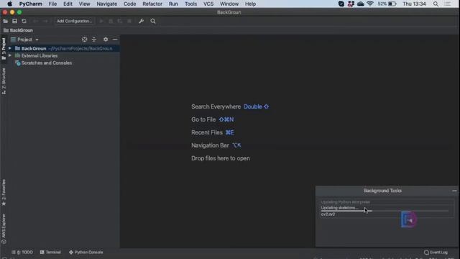460x259 pixels.
Task: Open Settings with the wrench icon
Action: (x=141, y=21)
